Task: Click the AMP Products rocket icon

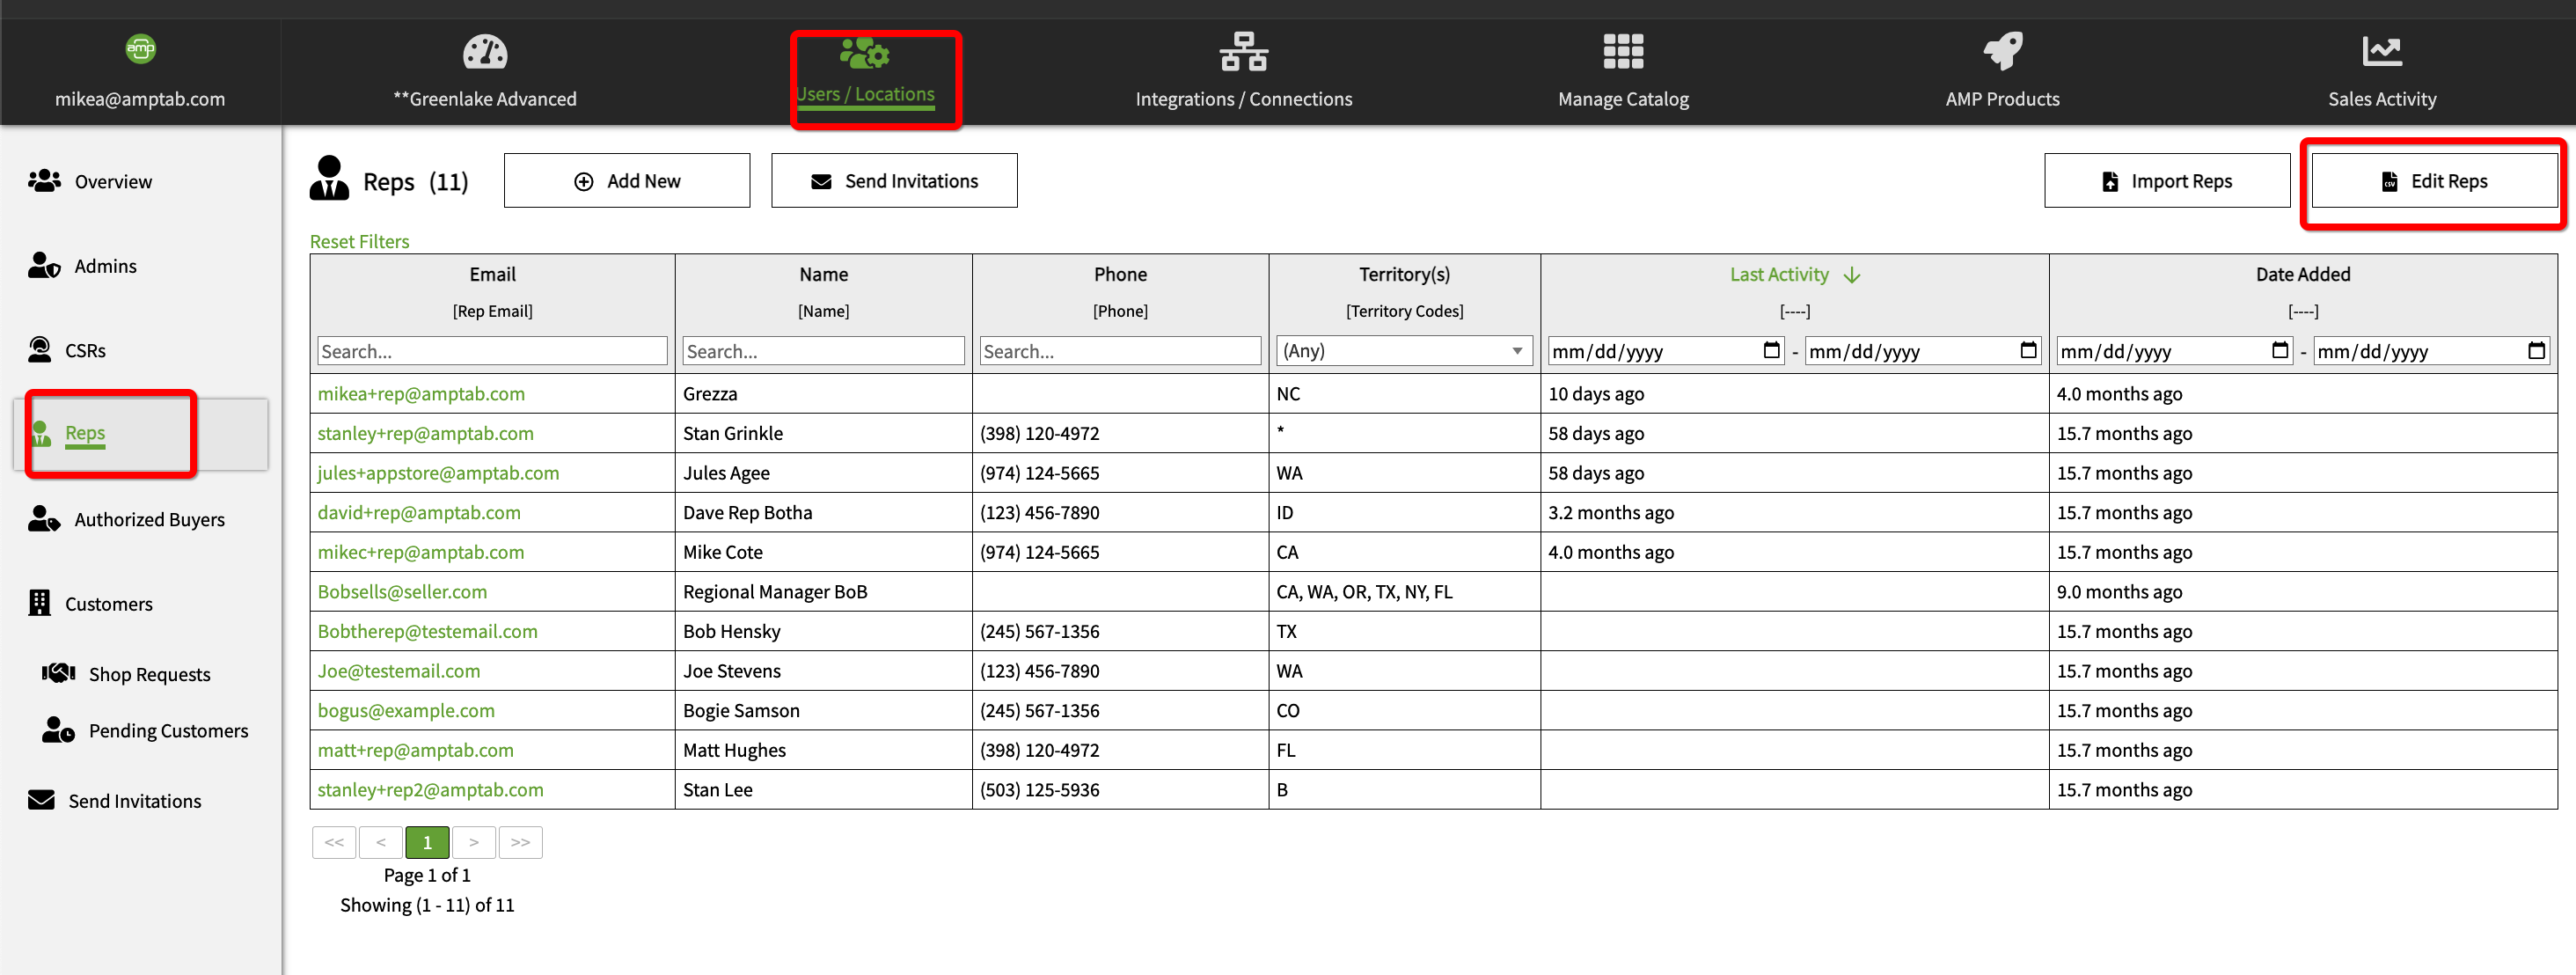Action: (2002, 52)
